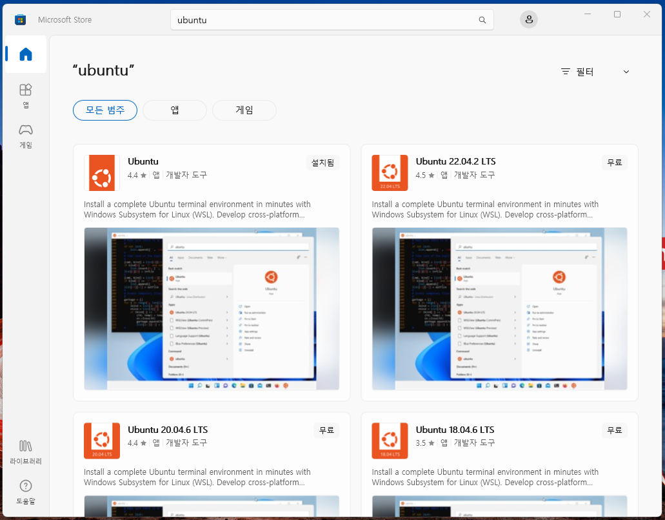The height and width of the screenshot is (520, 665).
Task: Expand the 필터 dropdown chevron
Action: [x=626, y=72]
